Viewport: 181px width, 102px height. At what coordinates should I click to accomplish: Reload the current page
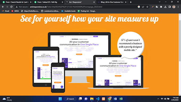[x=11, y=7]
